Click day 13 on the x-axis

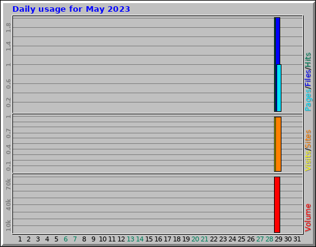(x=130, y=239)
